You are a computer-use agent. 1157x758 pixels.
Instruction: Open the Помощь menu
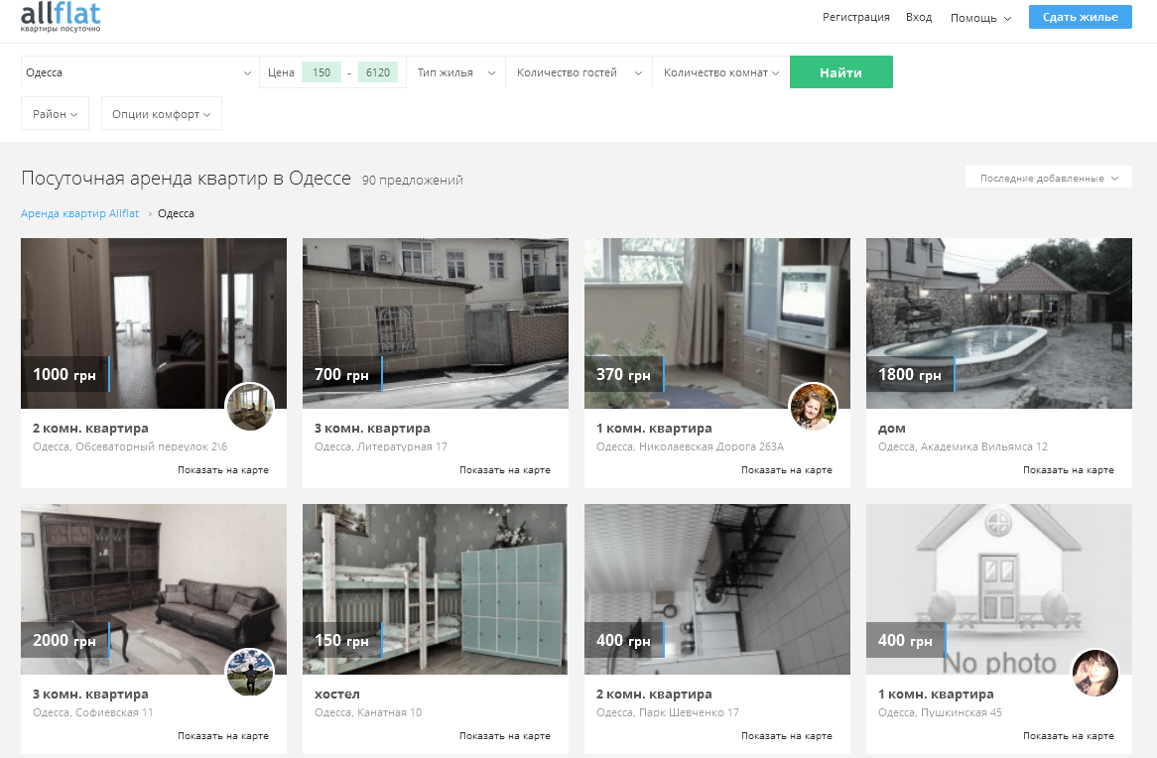click(x=979, y=18)
